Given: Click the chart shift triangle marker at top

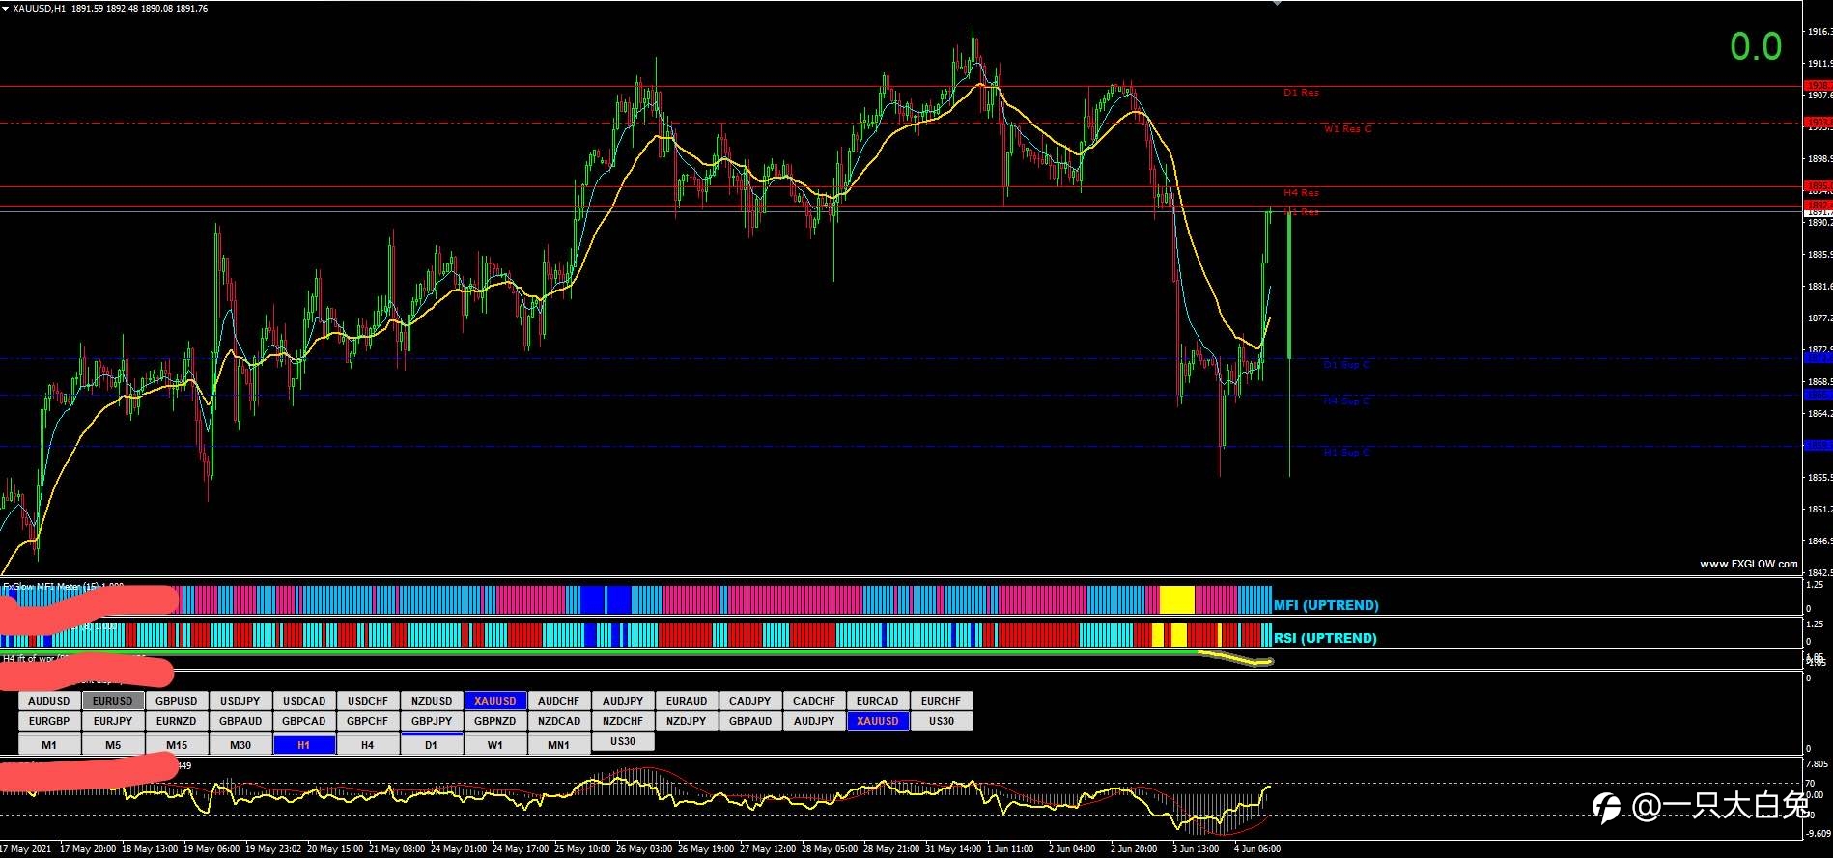Looking at the screenshot, I should [1277, 3].
